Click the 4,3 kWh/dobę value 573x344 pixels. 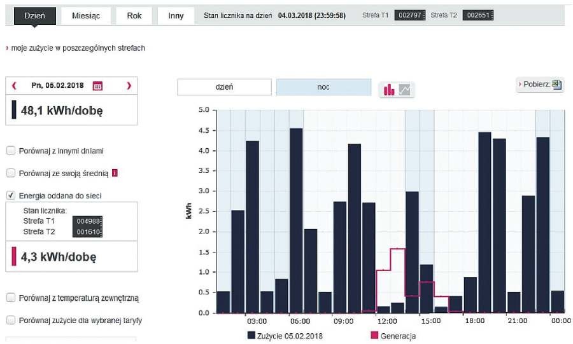(x=59, y=257)
